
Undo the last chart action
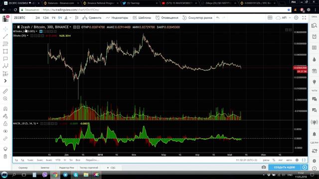click(x=218, y=18)
